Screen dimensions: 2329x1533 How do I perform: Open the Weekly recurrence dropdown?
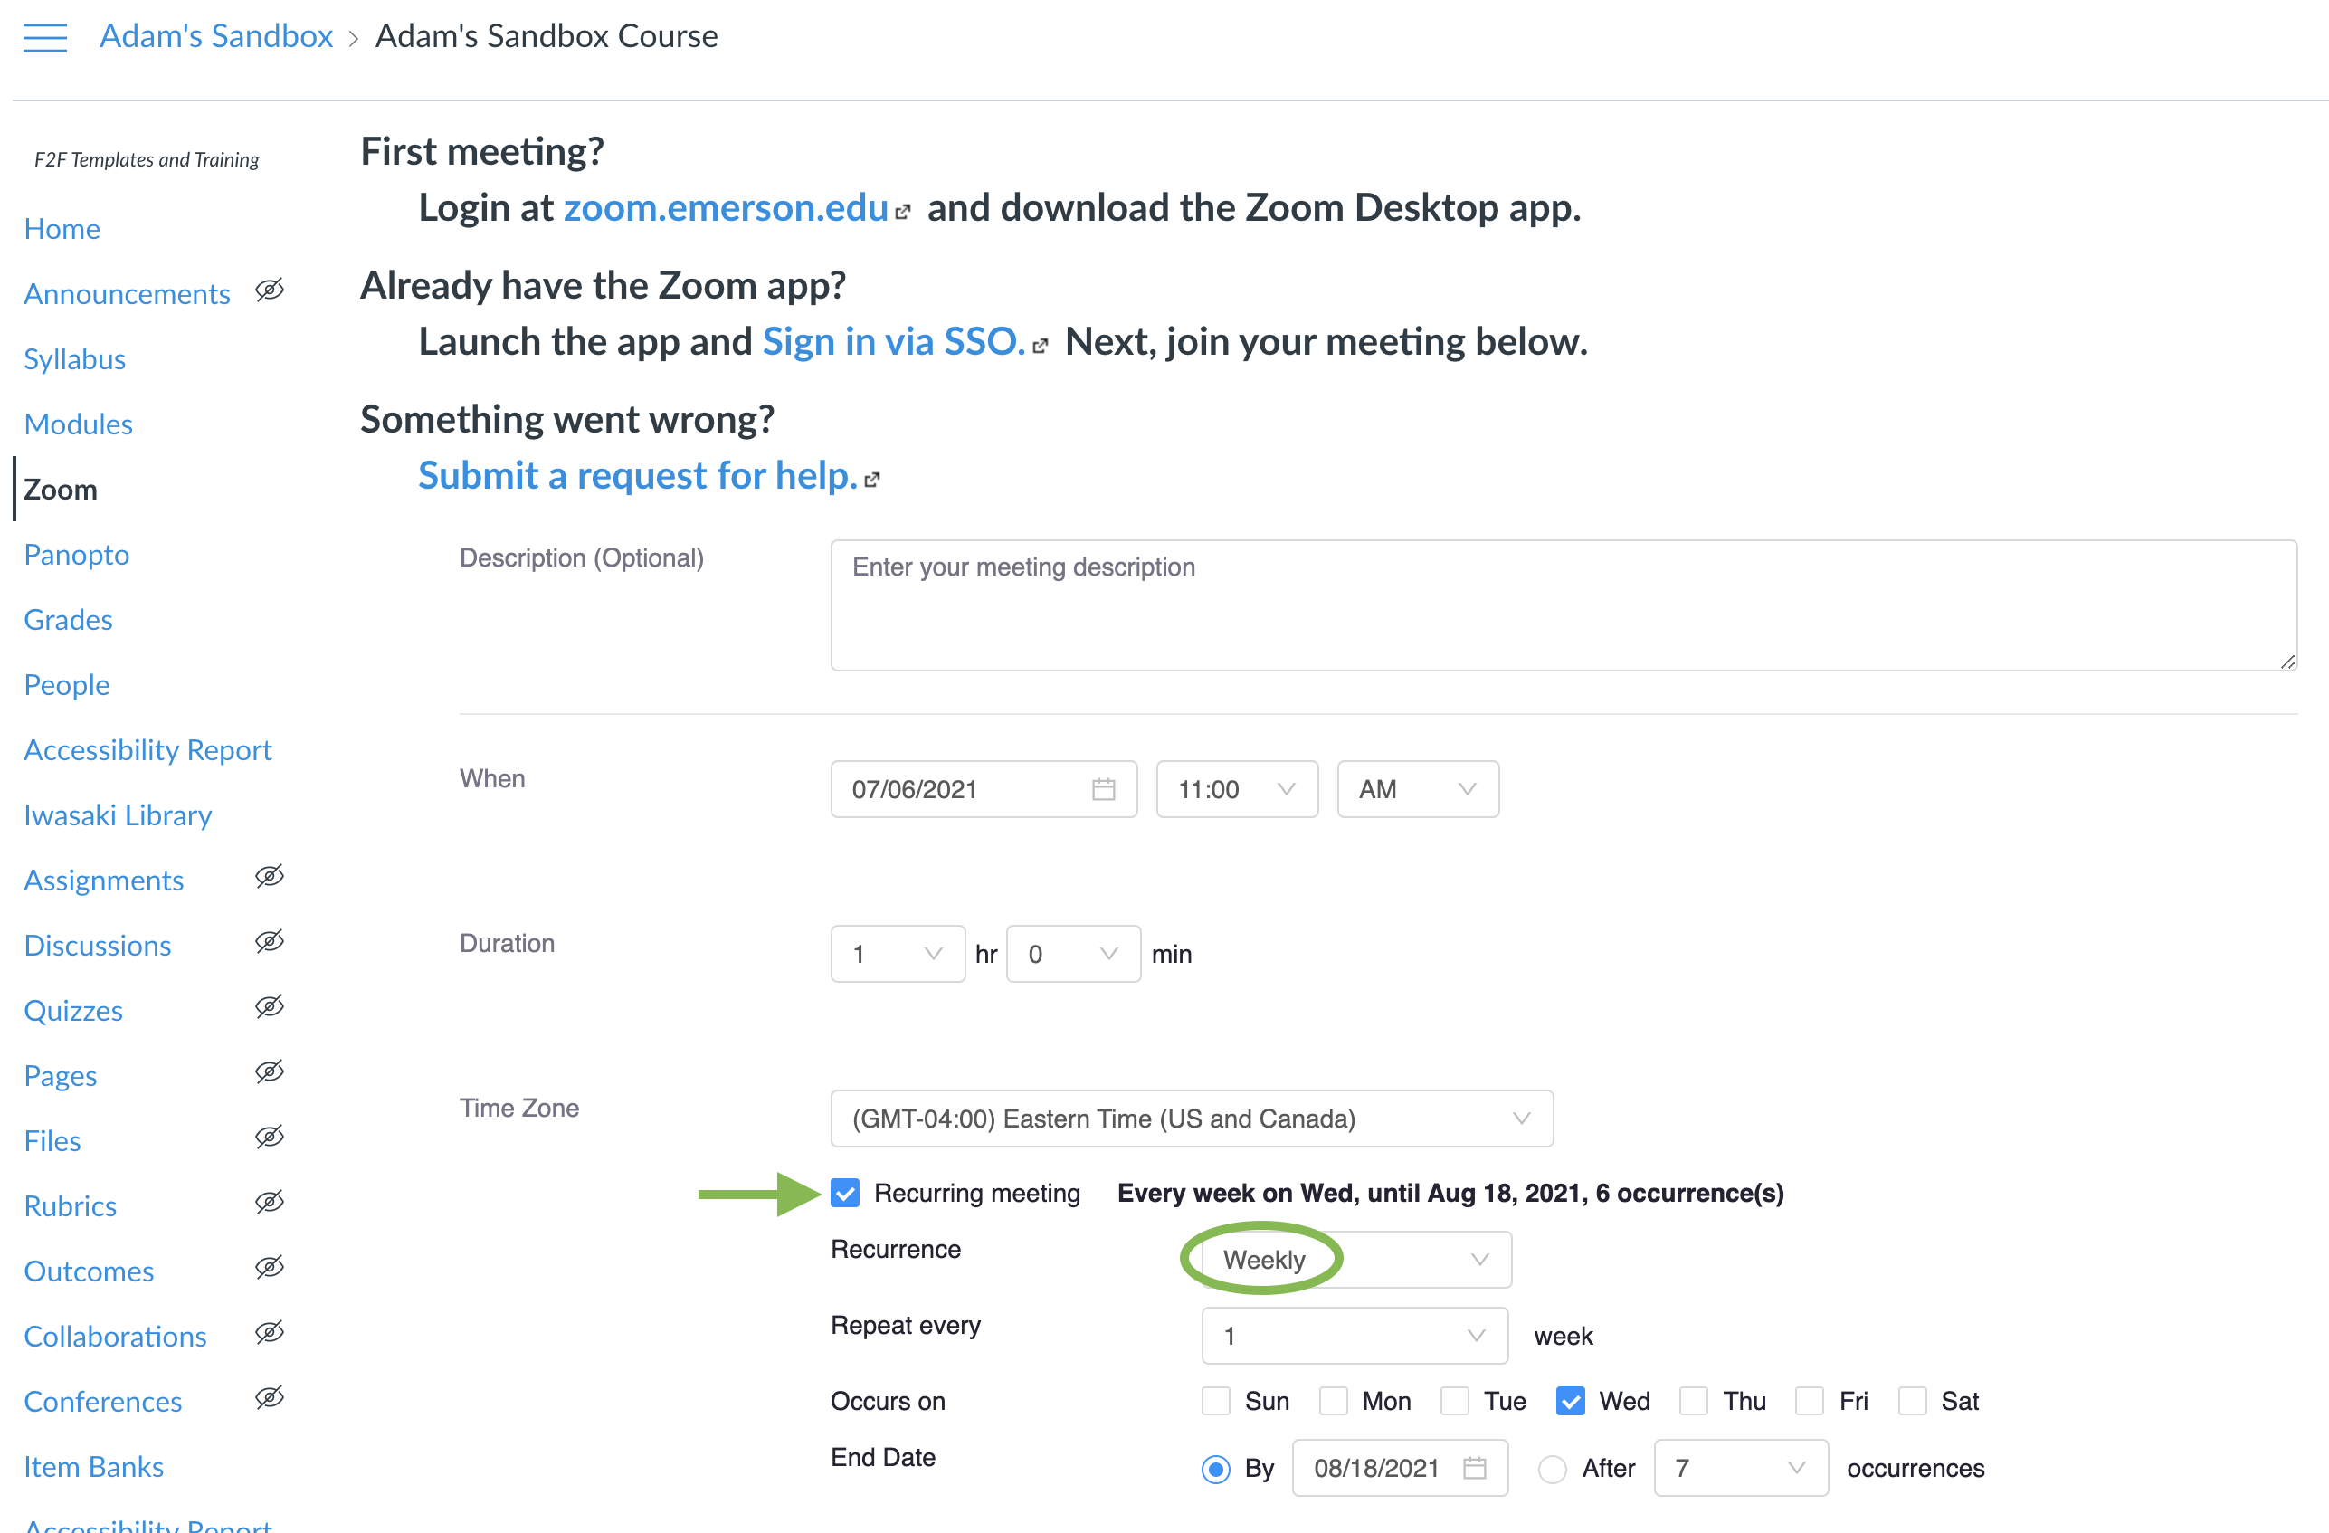tap(1350, 1260)
